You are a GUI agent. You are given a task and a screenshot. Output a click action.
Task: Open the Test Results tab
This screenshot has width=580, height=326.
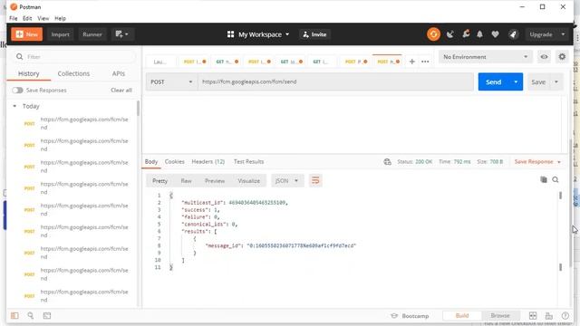[248, 161]
